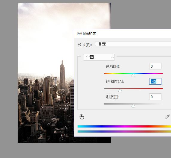Expand the 全图 channel dropdown
Screen dimensions: 171x158
click(99, 57)
